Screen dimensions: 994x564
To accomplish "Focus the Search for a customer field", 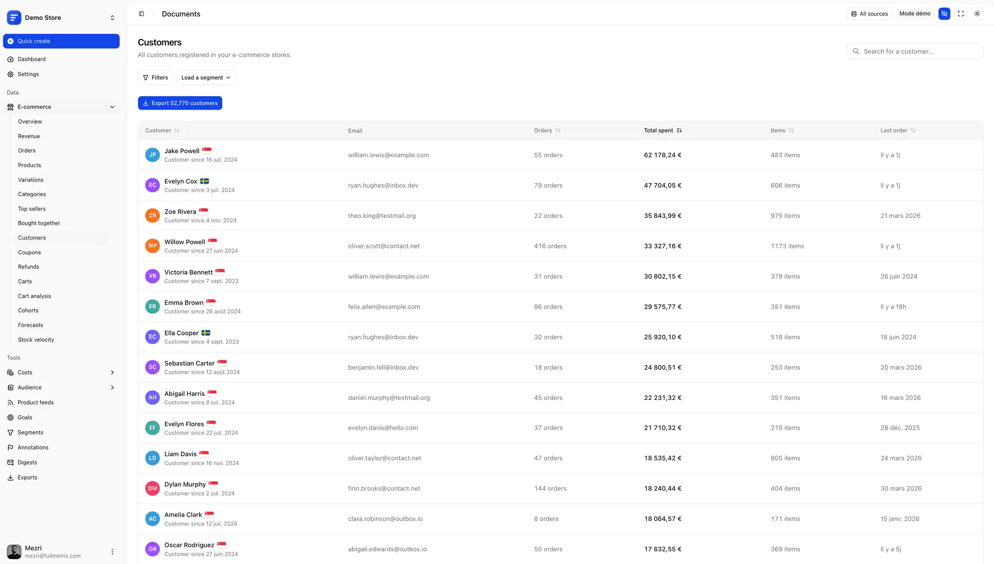I will coord(915,51).
